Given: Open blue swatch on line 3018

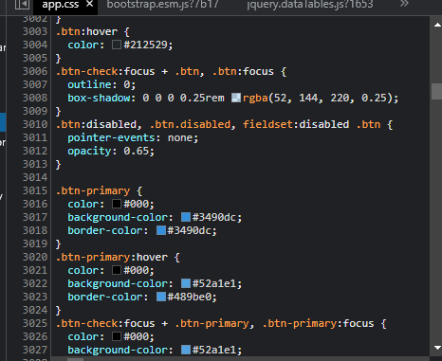Looking at the screenshot, I should pyautogui.click(x=161, y=230).
